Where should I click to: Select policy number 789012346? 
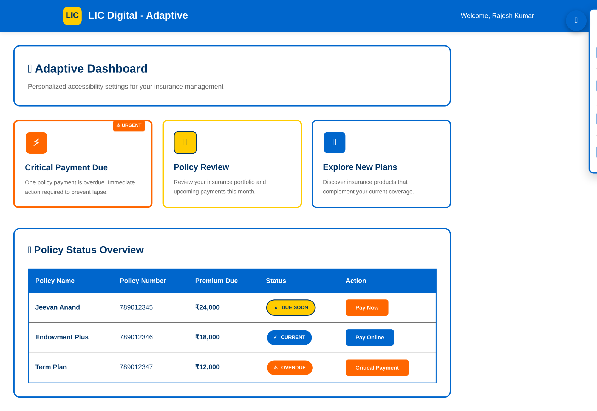(x=136, y=337)
